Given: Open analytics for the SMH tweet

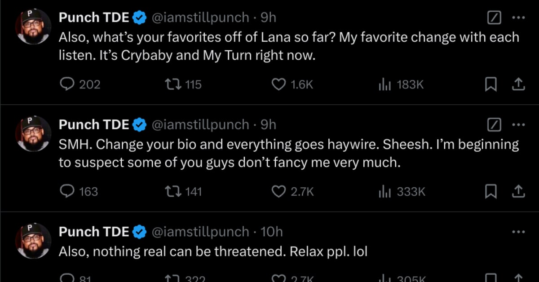Looking at the screenshot, I should point(385,191).
